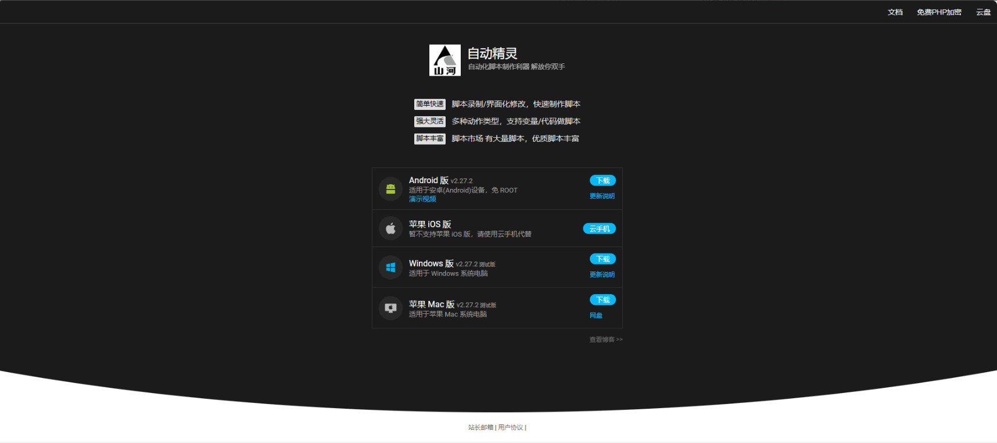This screenshot has width=997, height=443.
Task: Click text 适用于苹果 Mac 系统电脑
Action: tap(448, 314)
